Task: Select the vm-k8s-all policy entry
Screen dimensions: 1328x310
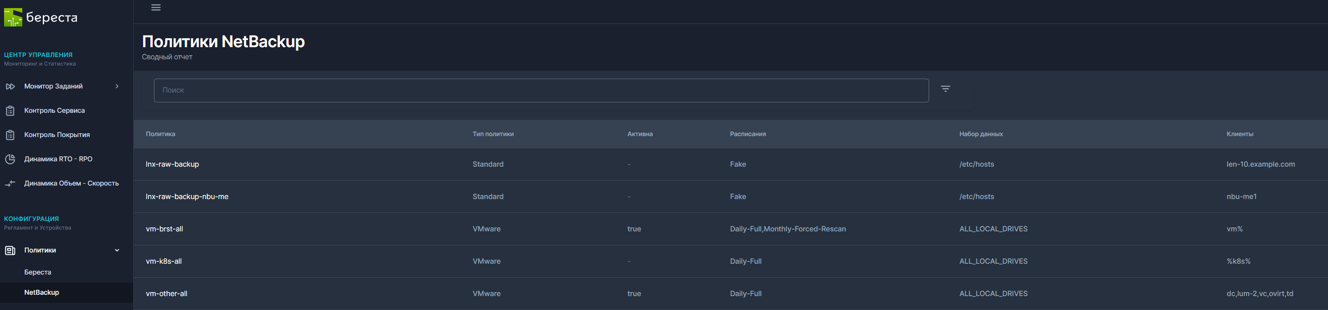Action: tap(164, 261)
